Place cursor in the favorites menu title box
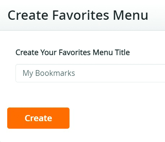This screenshot has height=142, width=165. click(90, 73)
